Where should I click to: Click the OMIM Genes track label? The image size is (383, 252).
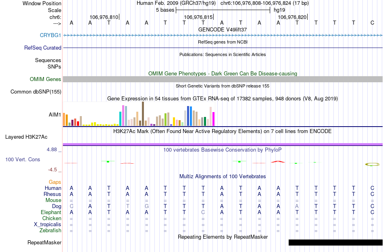[x=45, y=79]
